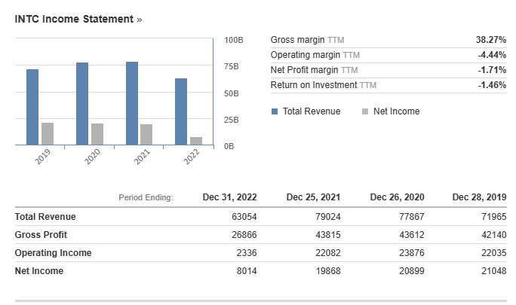Click the 2021 axis label
516x305 pixels.
142,157
